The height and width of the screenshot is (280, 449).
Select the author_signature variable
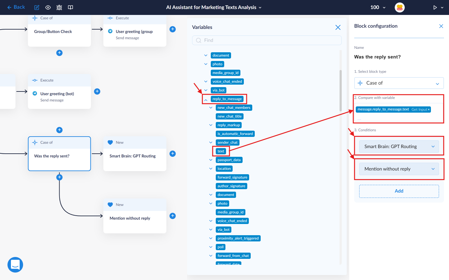pos(231,186)
